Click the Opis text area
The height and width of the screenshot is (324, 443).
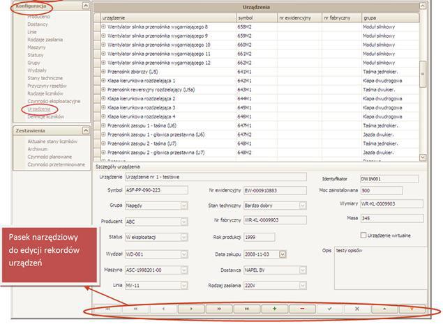[381, 268]
